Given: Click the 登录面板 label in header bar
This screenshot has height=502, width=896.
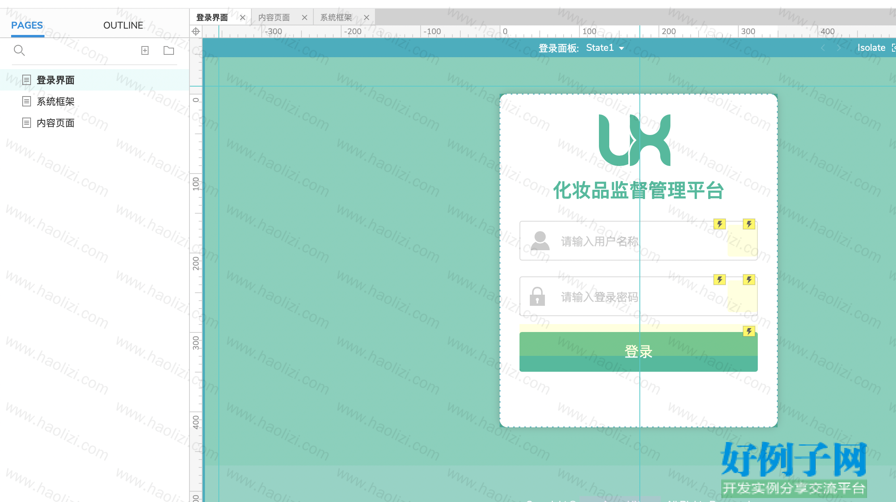Looking at the screenshot, I should click(558, 48).
